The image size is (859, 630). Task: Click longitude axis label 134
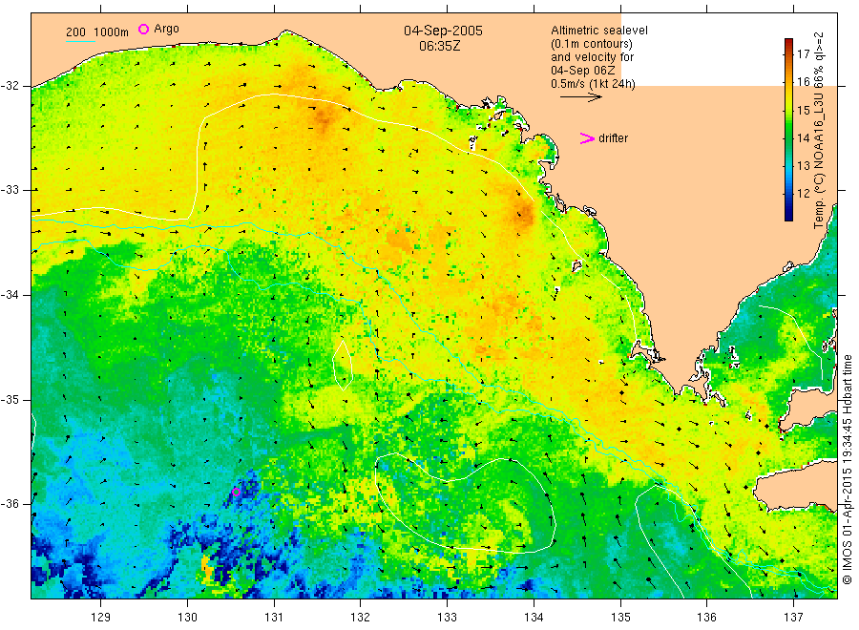[x=534, y=618]
